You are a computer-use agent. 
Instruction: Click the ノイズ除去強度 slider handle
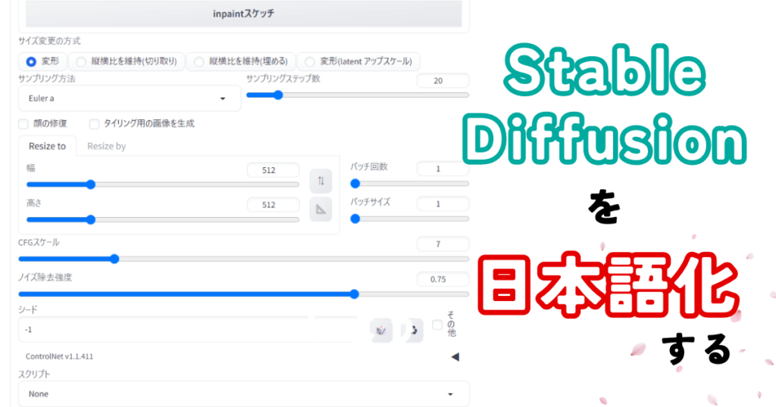[x=355, y=294]
